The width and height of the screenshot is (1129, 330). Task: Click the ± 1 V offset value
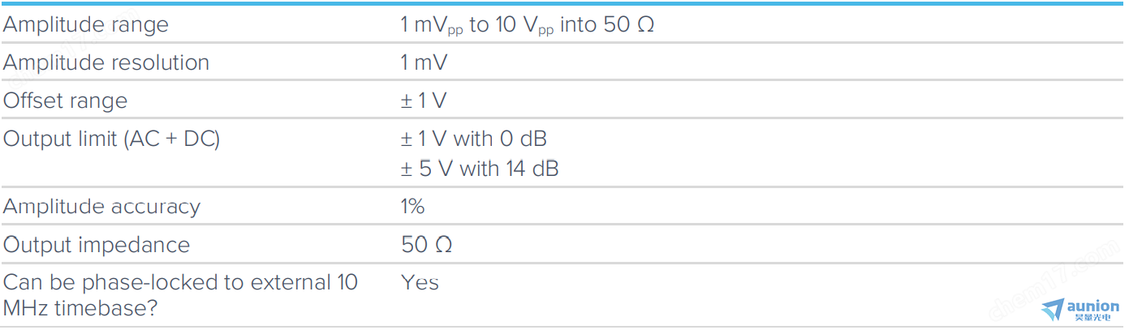(424, 101)
